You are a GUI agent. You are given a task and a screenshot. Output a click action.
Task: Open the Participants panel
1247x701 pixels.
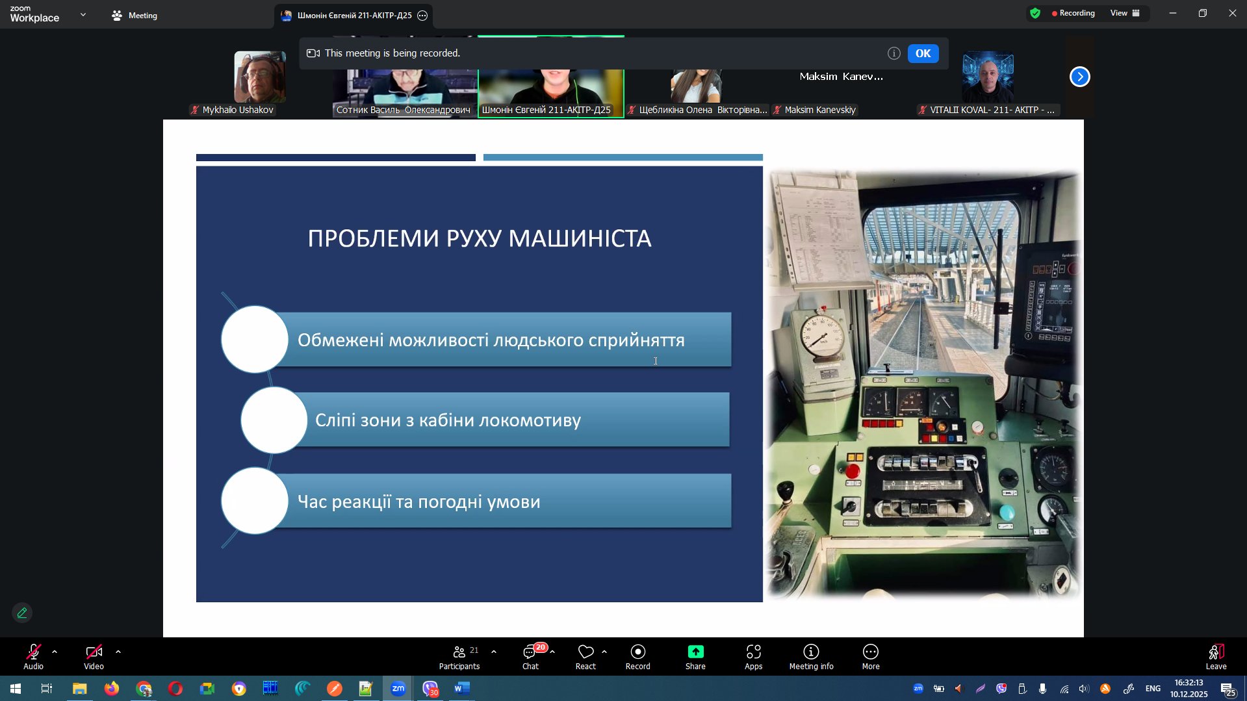pos(459,656)
